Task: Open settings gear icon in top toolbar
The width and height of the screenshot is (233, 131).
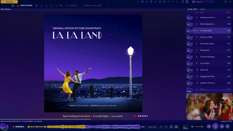Action: point(142,1)
